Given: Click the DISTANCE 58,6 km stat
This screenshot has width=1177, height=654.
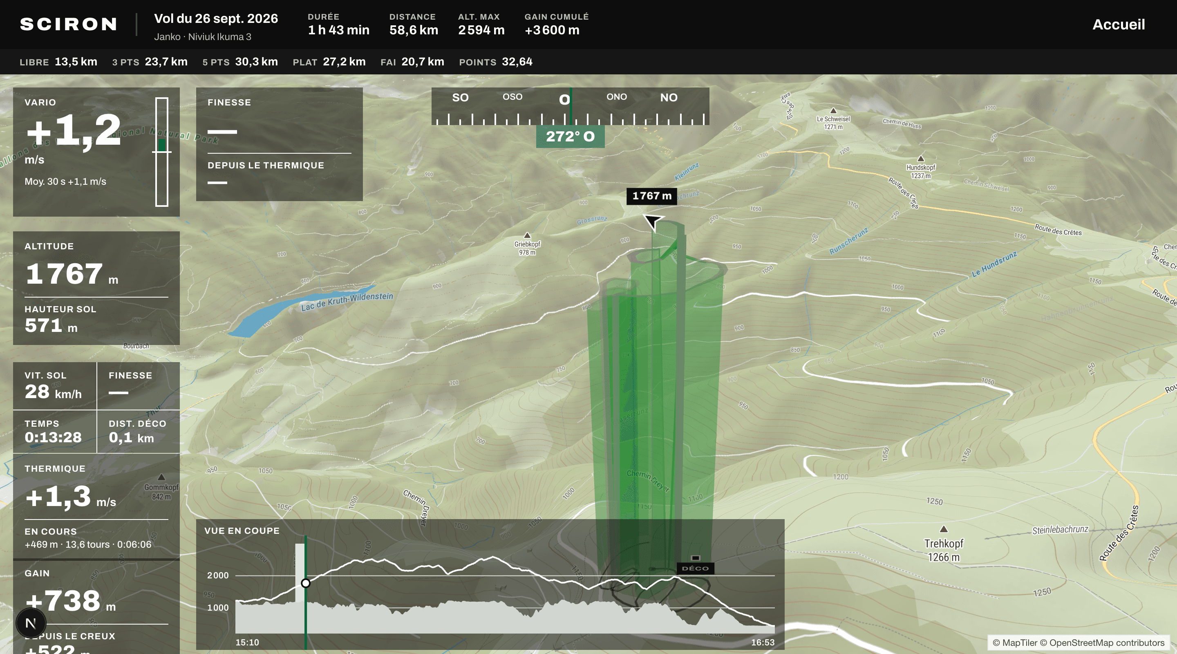Looking at the screenshot, I should pyautogui.click(x=414, y=25).
